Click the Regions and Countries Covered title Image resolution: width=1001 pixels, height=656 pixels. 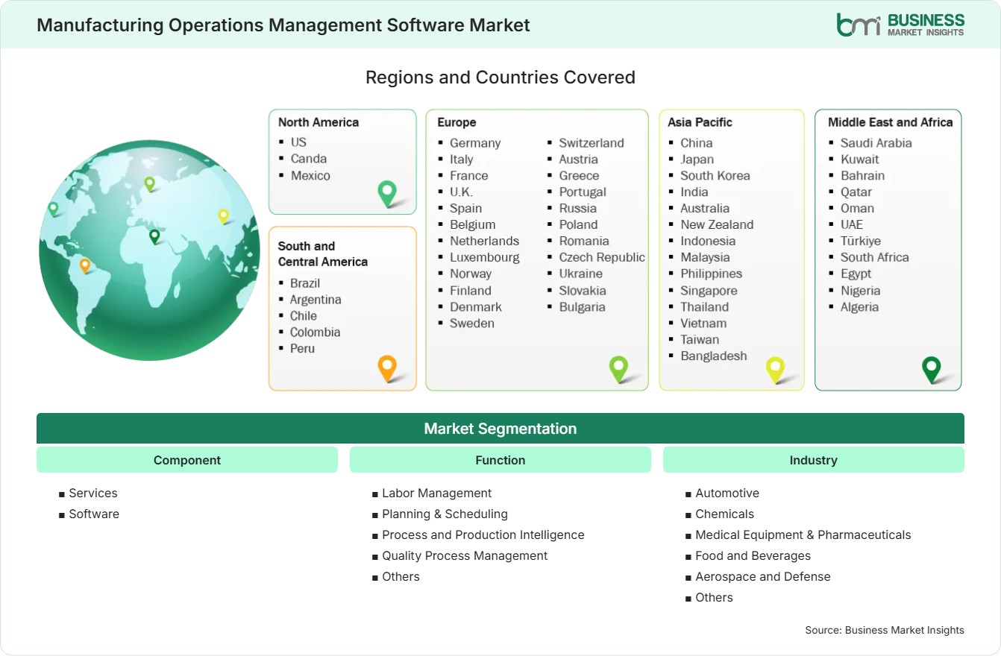(x=501, y=77)
